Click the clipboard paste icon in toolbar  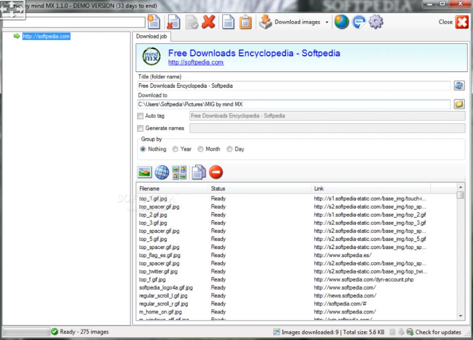[x=246, y=22]
